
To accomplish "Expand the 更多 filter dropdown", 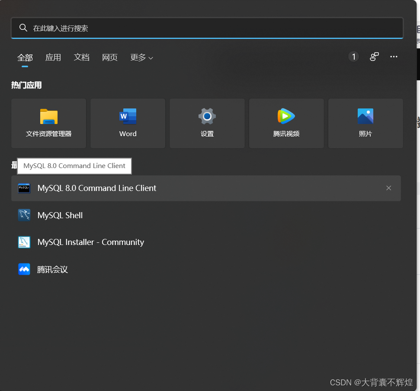I will (x=141, y=57).
